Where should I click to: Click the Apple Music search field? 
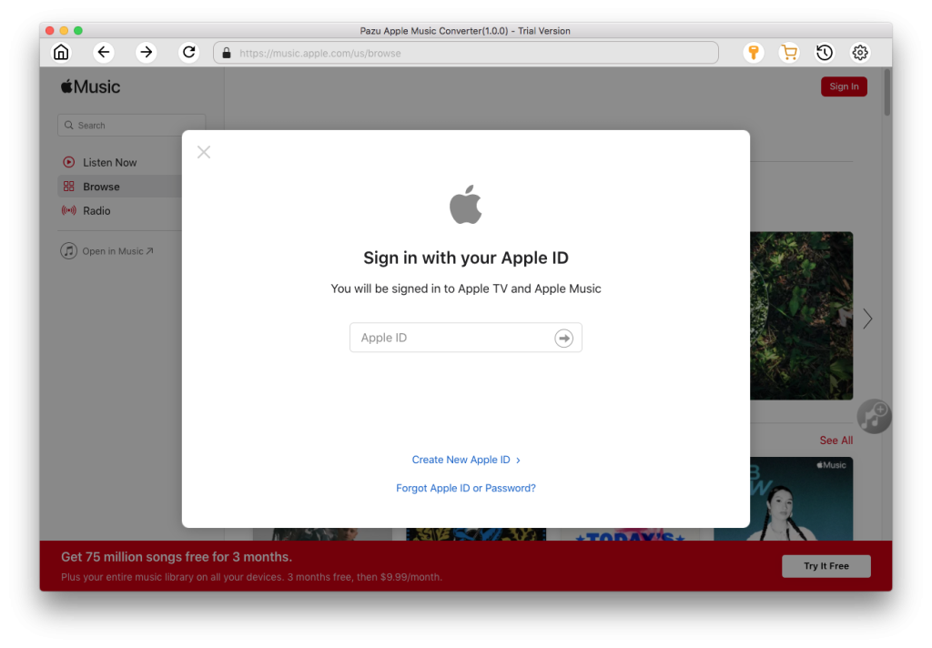[131, 125]
